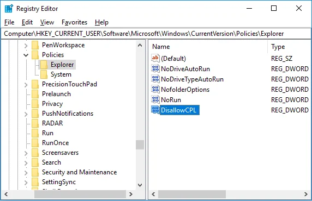This screenshot has width=312, height=201.
Task: Select the Explorer key label
Action: (62, 65)
